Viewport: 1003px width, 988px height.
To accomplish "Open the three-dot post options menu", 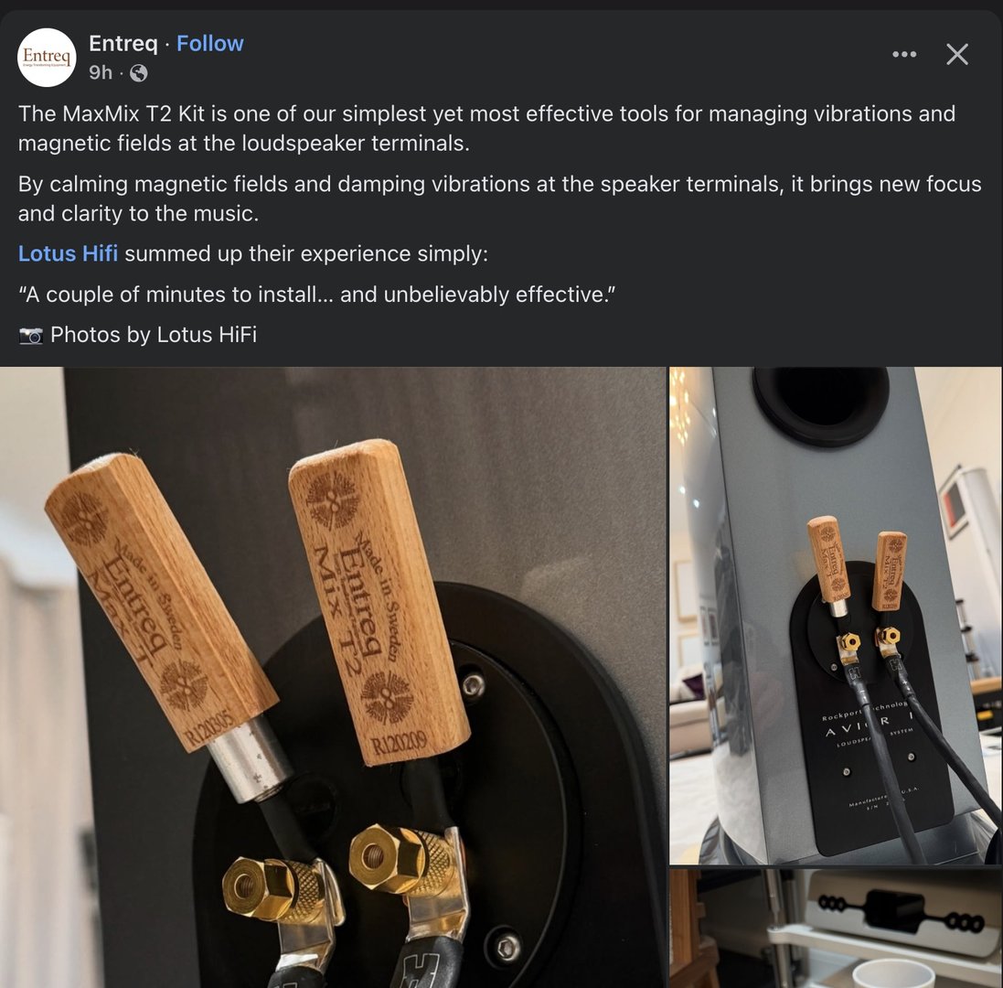I will (x=904, y=54).
